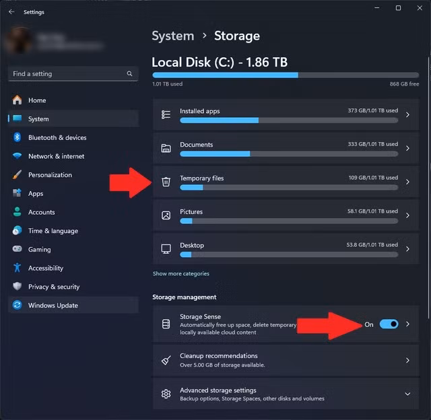
Task: Click the Cleanup recommendations broom icon
Action: point(166,360)
